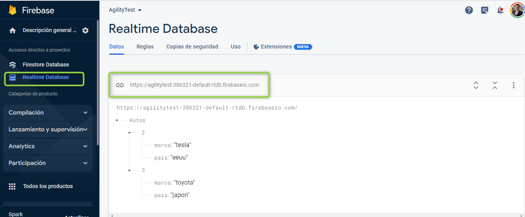Open the help question mark icon

(x=469, y=10)
